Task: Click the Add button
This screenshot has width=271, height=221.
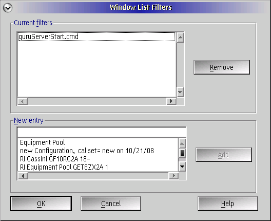Action: [224, 155]
